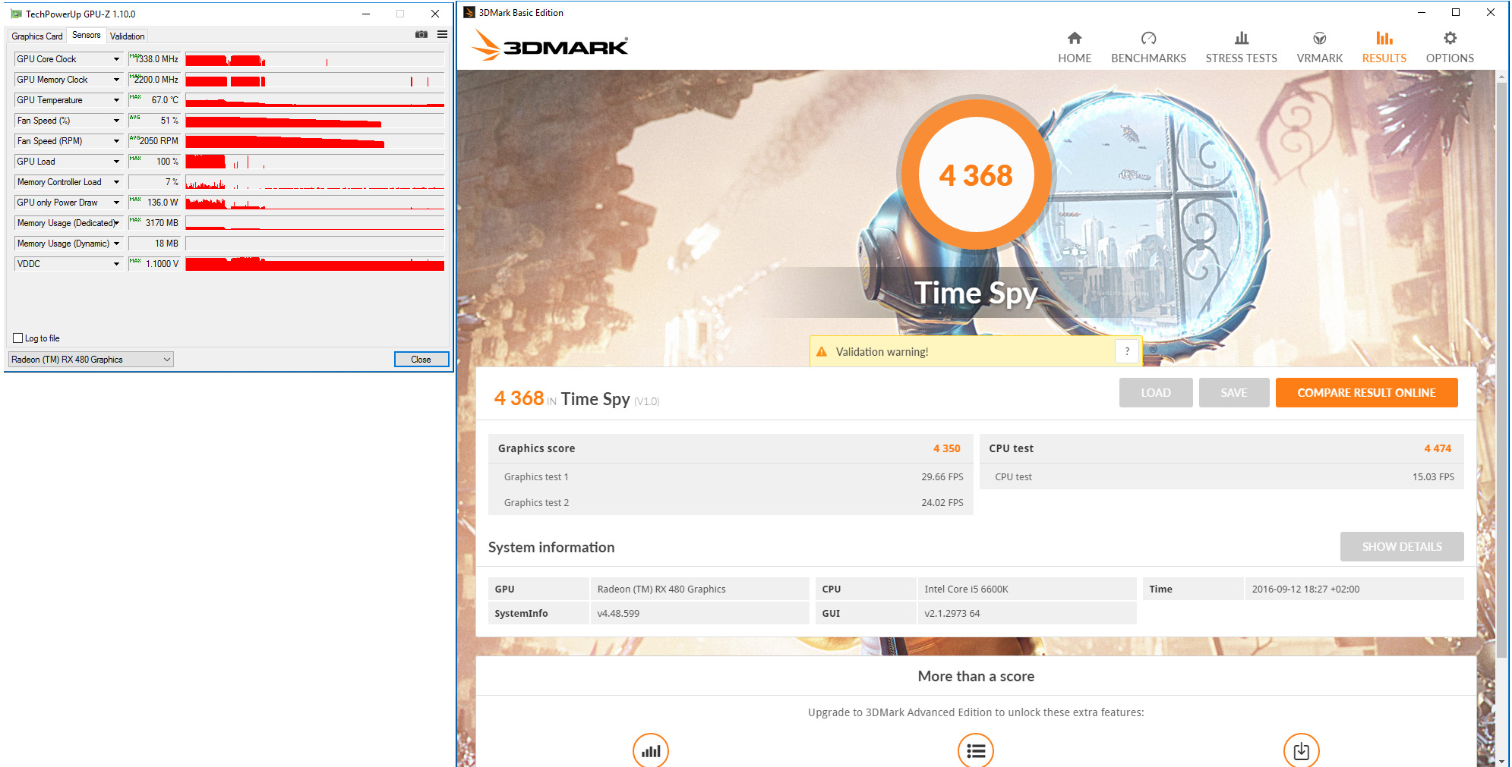Image resolution: width=1512 pixels, height=767 pixels.
Task: Open the GPU-Z hamburger menu icon
Action: tap(442, 35)
